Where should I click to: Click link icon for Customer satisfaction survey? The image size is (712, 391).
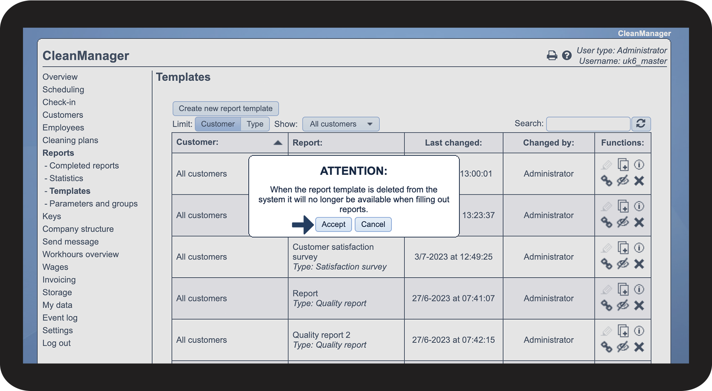click(606, 264)
